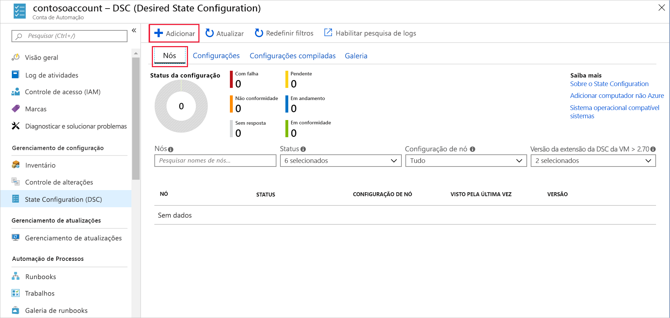
Task: Click the Galeria de runbooks icon
Action: click(16, 310)
